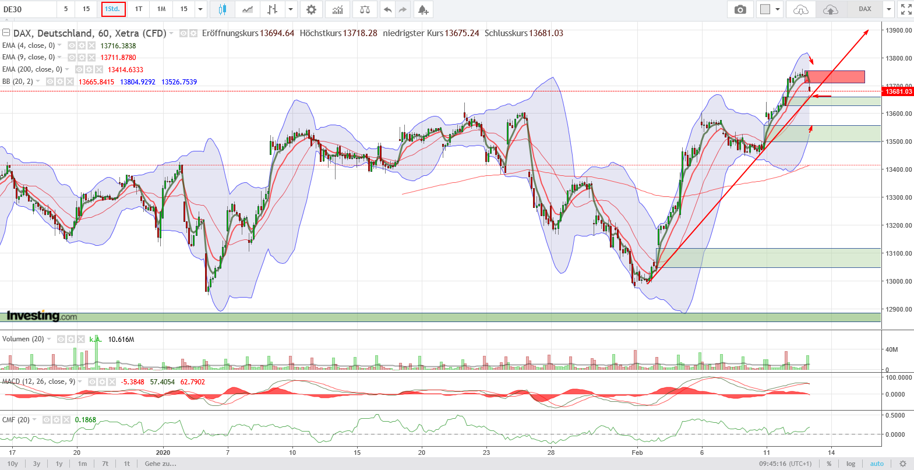Open timezone settings from clock display
This screenshot has width=914, height=470.
(x=785, y=464)
